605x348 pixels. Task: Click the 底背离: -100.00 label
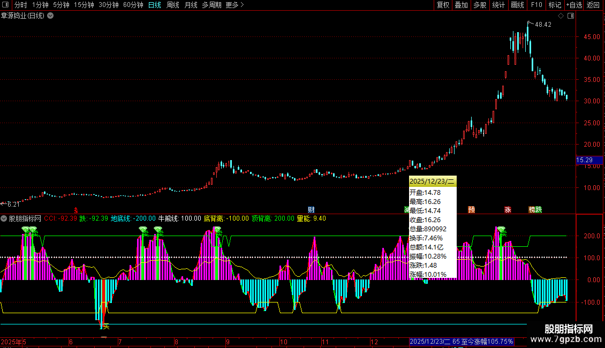coord(226,218)
